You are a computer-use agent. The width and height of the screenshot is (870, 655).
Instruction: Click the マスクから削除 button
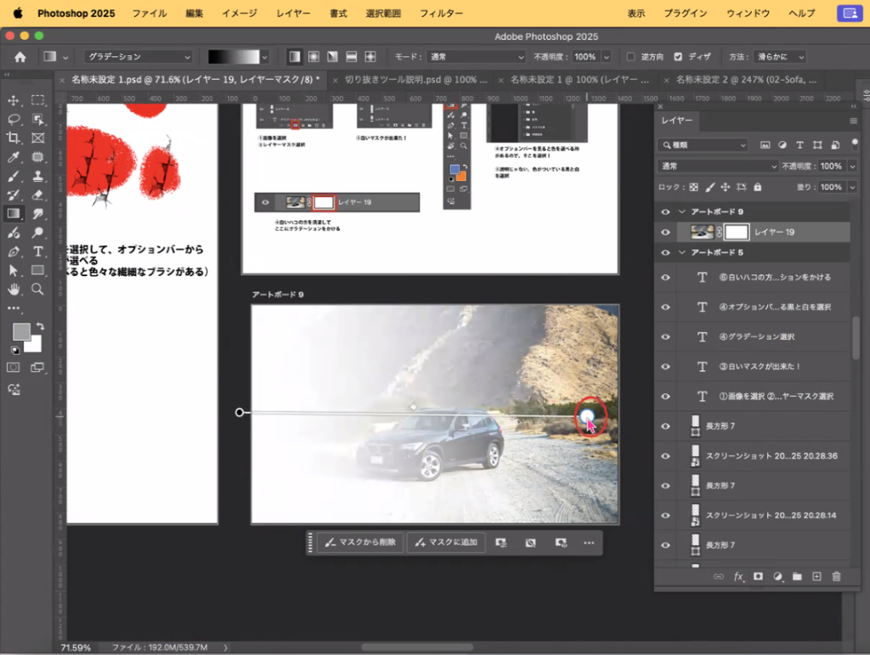pos(360,542)
